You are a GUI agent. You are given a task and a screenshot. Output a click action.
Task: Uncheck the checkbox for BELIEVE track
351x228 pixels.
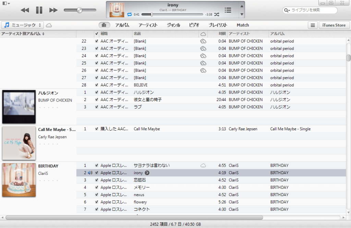(x=96, y=85)
